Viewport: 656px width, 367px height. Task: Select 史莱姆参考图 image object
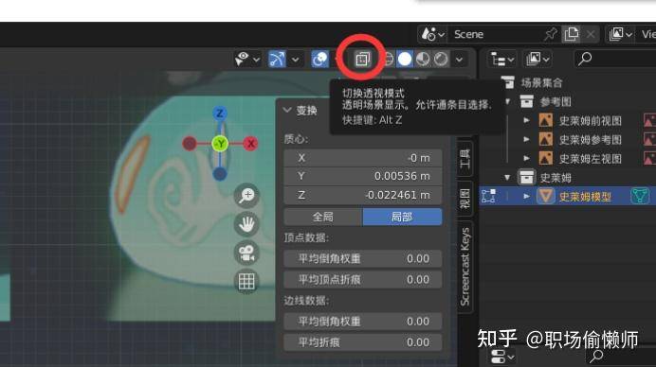coord(591,139)
